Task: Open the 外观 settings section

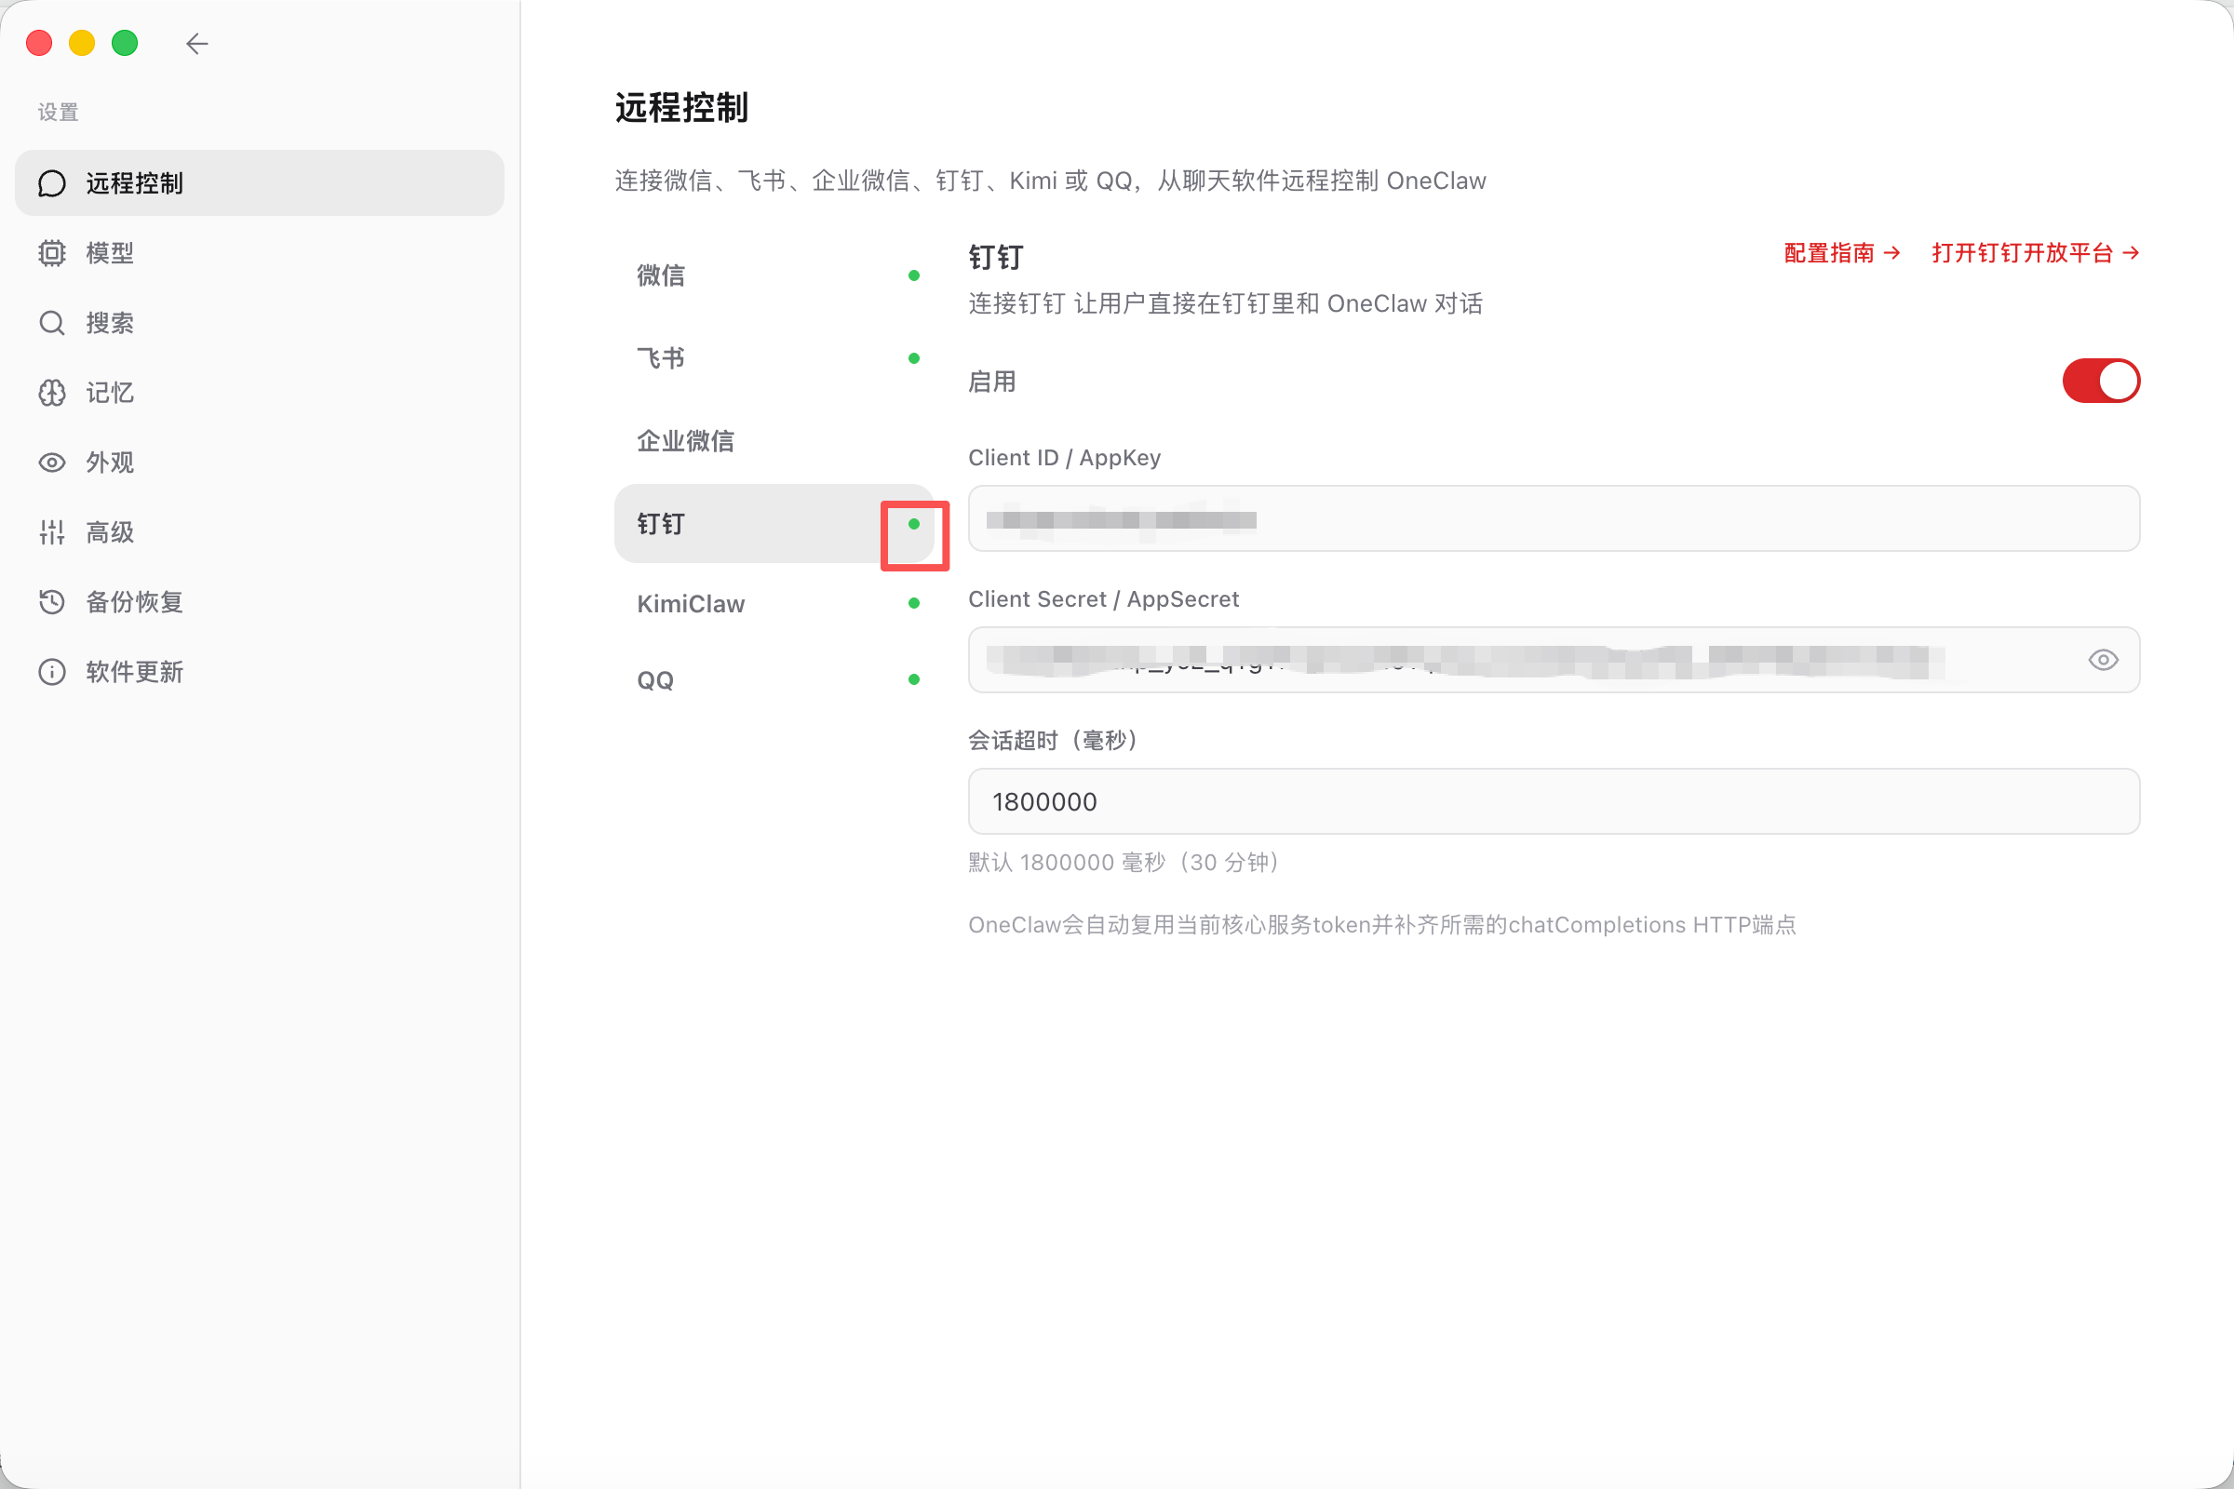Action: (x=109, y=463)
